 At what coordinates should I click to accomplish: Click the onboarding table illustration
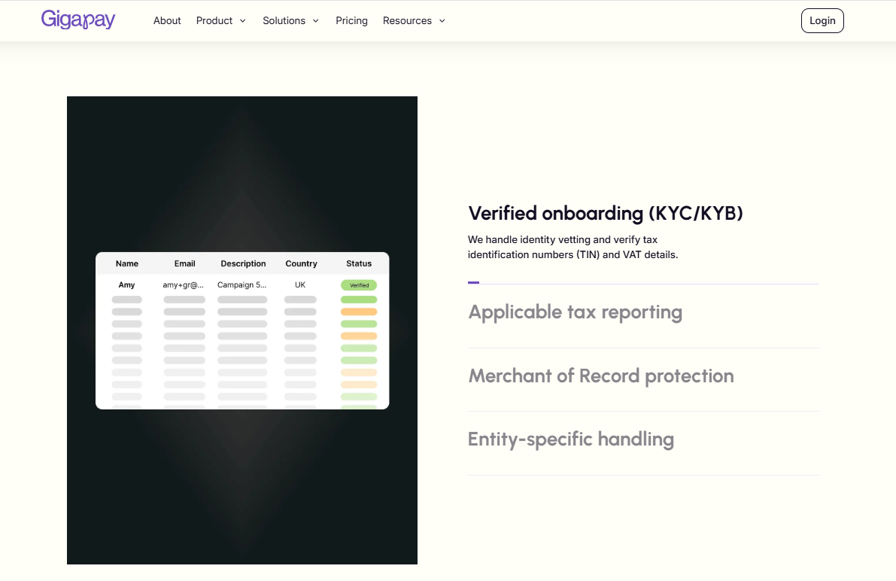tap(242, 330)
